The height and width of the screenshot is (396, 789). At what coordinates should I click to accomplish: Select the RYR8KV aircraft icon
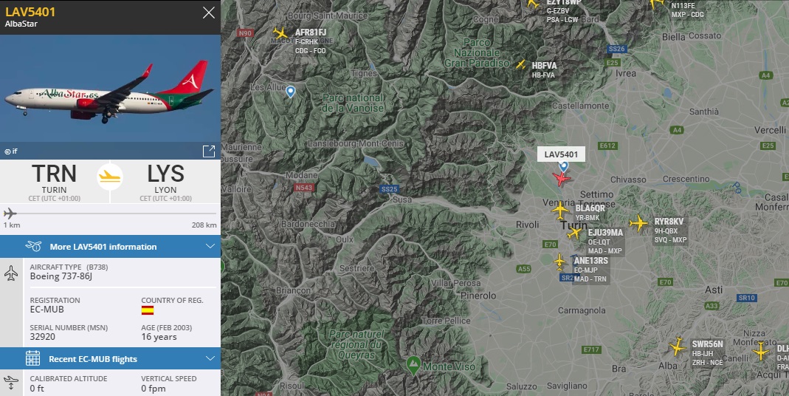click(638, 222)
